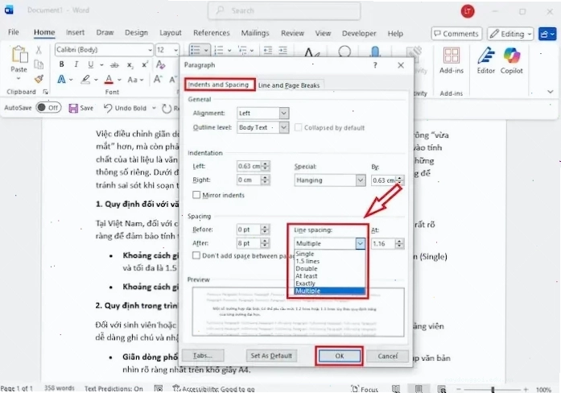Toggle Italic formatting
The height and width of the screenshot is (393, 561).
[x=76, y=64]
